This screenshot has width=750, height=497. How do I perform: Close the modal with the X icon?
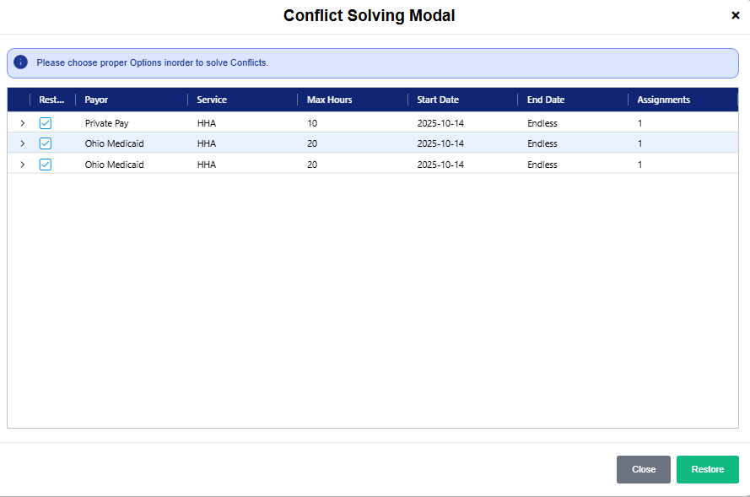pyautogui.click(x=735, y=16)
